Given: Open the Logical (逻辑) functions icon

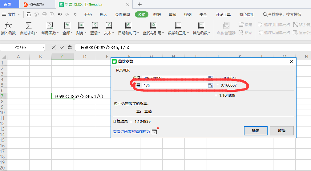Looking at the screenshot, I should click(x=95, y=26).
